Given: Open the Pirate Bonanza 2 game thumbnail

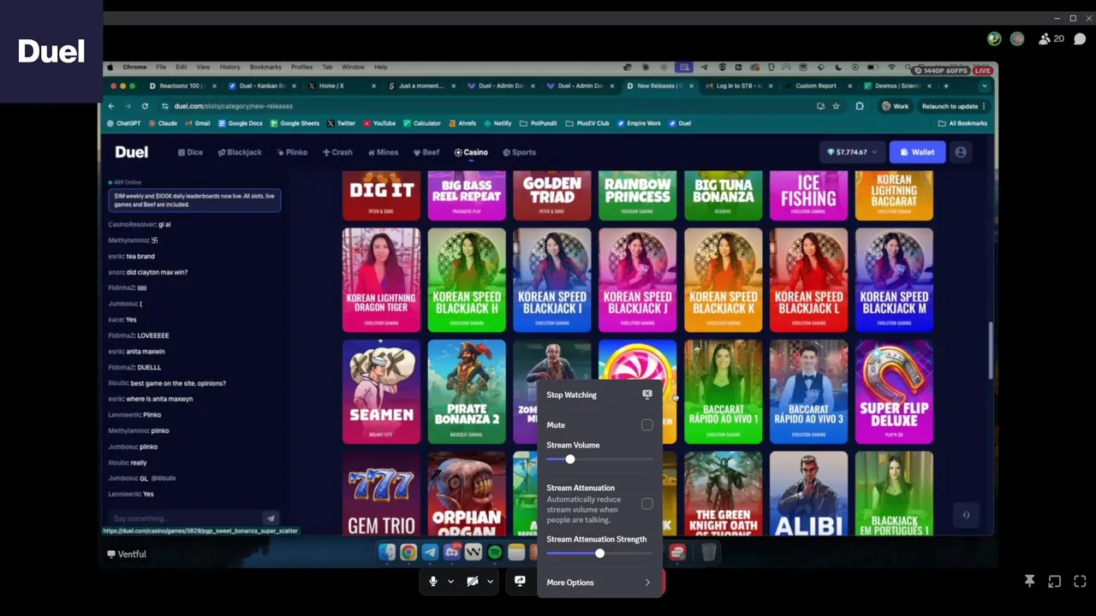Looking at the screenshot, I should [x=467, y=392].
